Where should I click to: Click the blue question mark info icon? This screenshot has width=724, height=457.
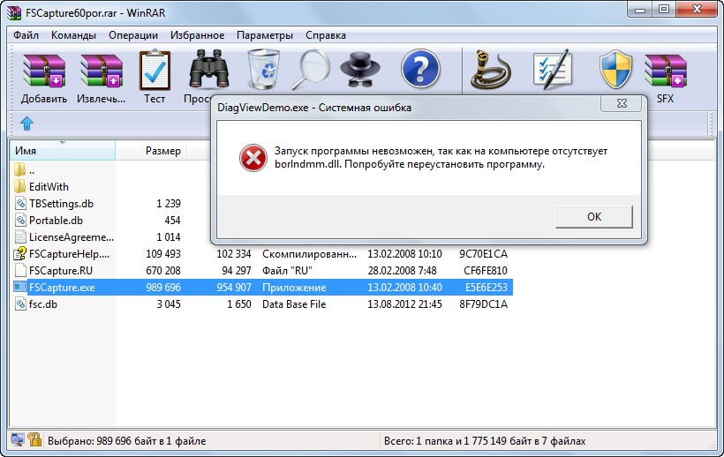point(420,69)
